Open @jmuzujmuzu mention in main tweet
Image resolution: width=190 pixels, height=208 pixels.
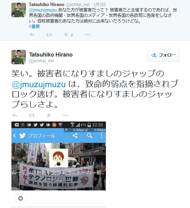coord(39,84)
